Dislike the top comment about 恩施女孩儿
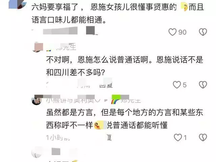This screenshot has width=216, height=162. pyautogui.click(x=203, y=32)
